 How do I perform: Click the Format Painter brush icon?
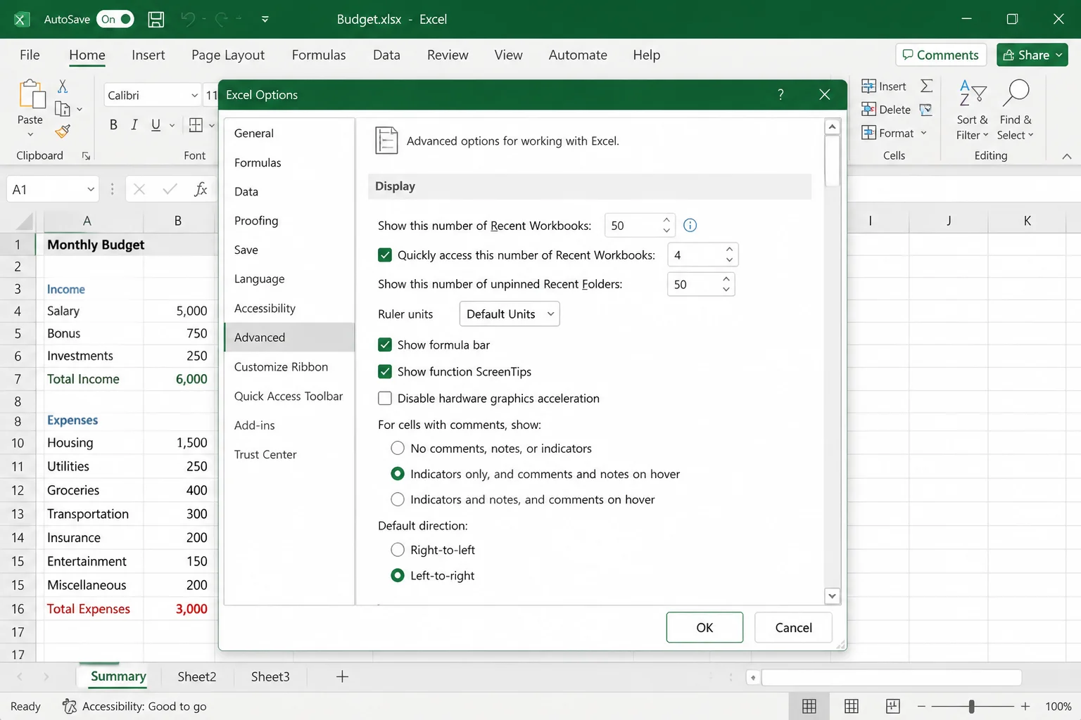[63, 131]
